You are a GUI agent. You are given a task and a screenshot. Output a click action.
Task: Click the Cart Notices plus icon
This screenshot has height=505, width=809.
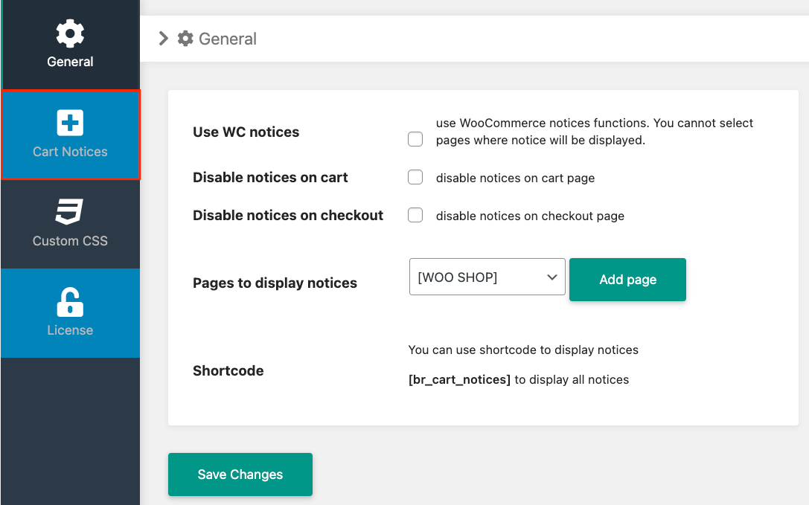tap(70, 122)
